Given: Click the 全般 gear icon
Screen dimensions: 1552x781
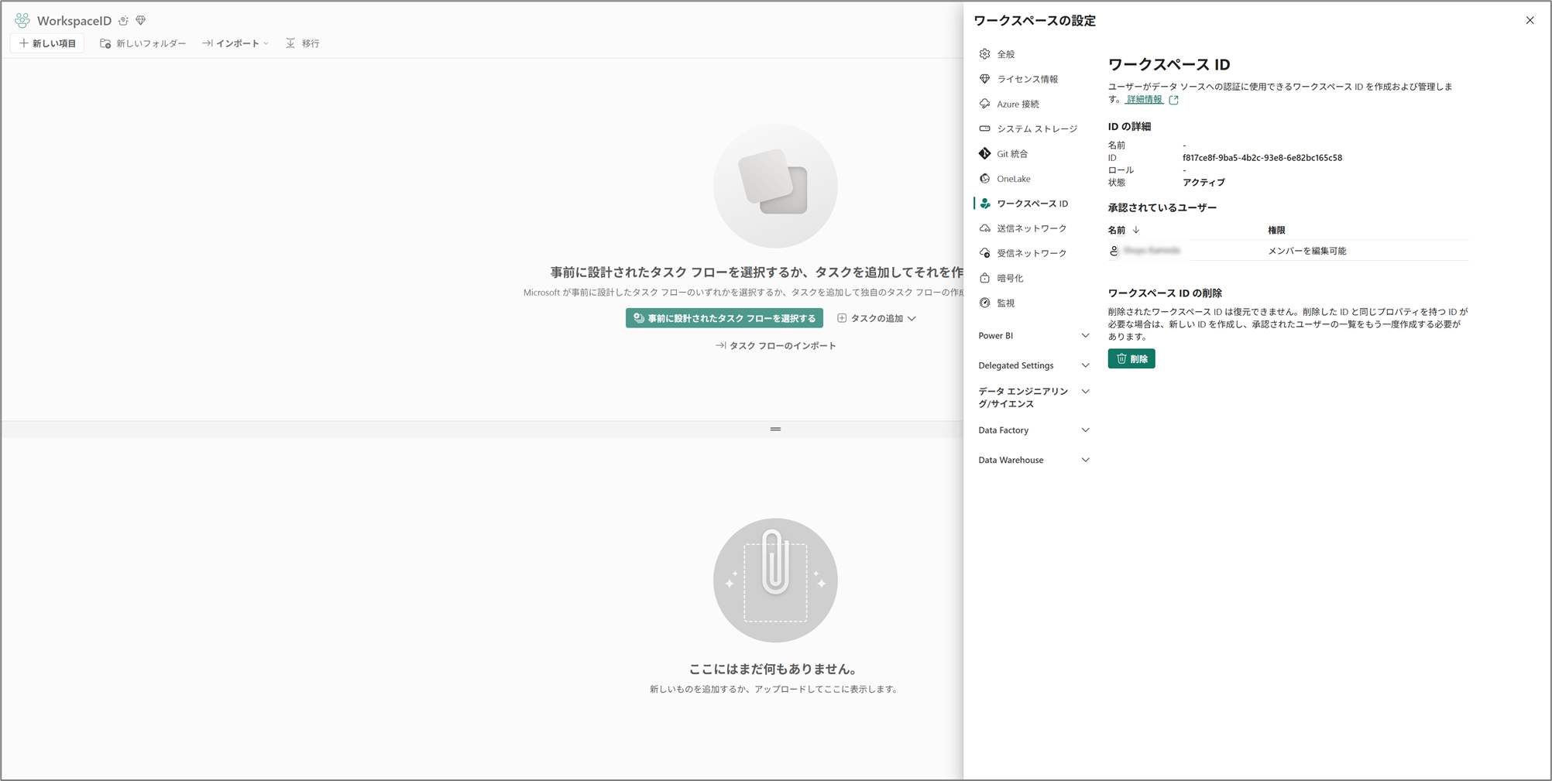Looking at the screenshot, I should point(984,54).
